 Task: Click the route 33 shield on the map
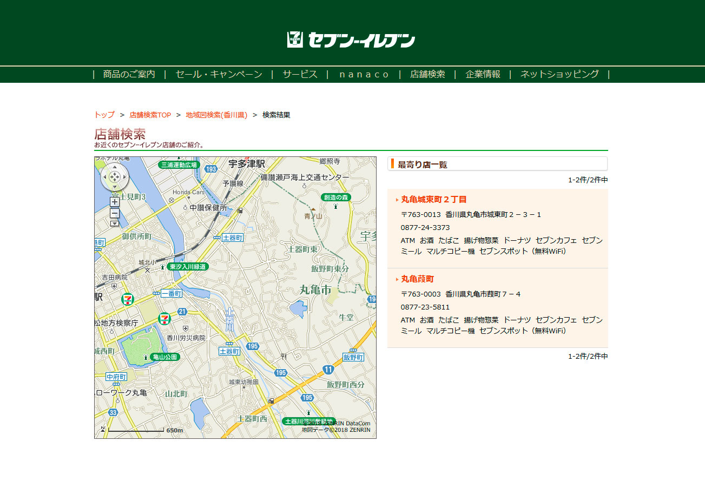(x=113, y=412)
